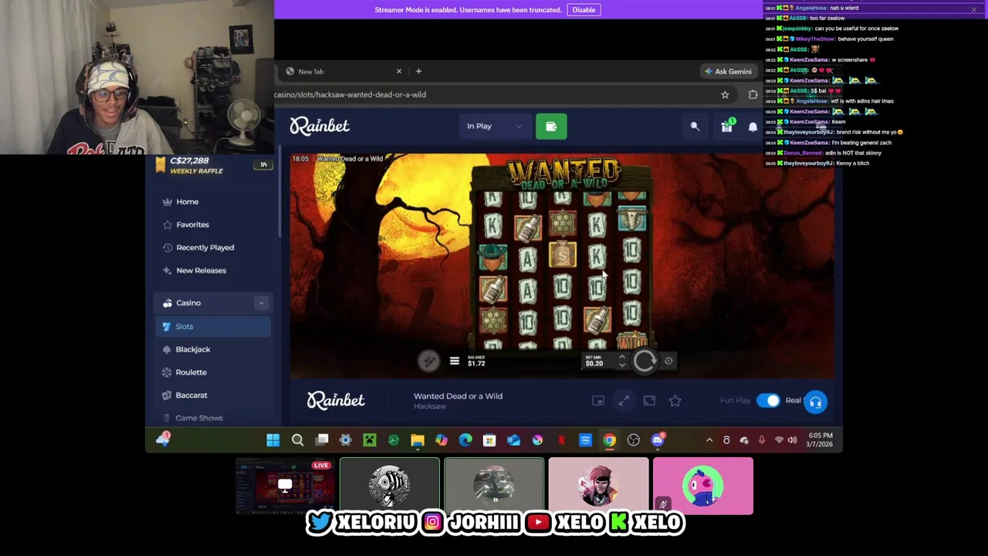Open Recently Played in the sidebar
This screenshot has width=988, height=556.
(x=212, y=247)
